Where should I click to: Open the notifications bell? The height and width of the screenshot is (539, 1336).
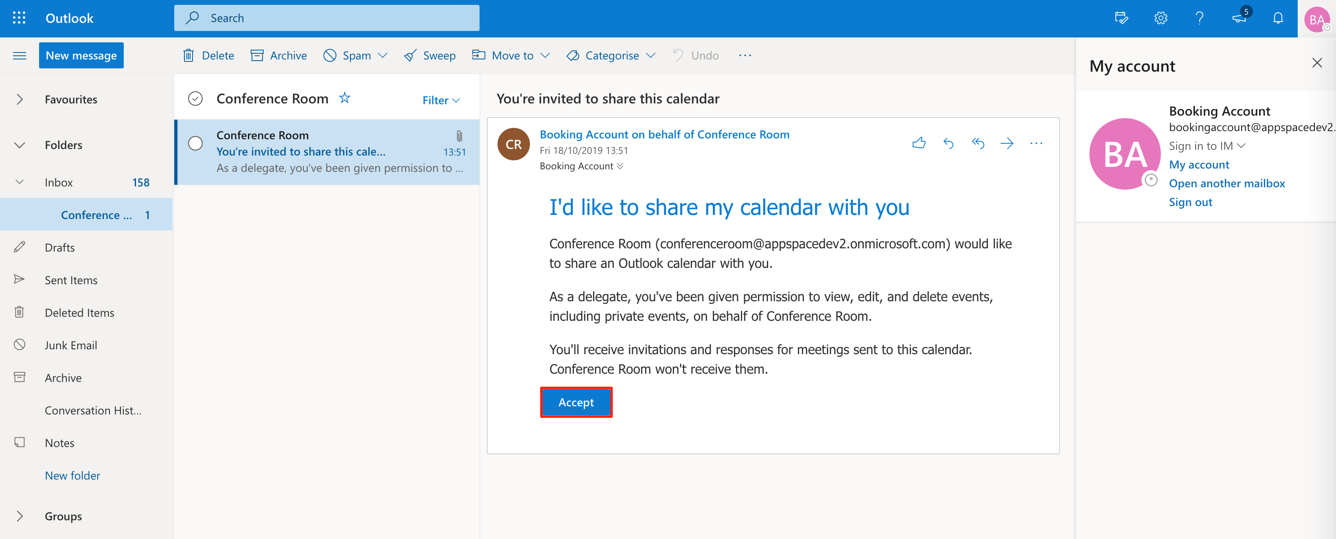coord(1278,17)
